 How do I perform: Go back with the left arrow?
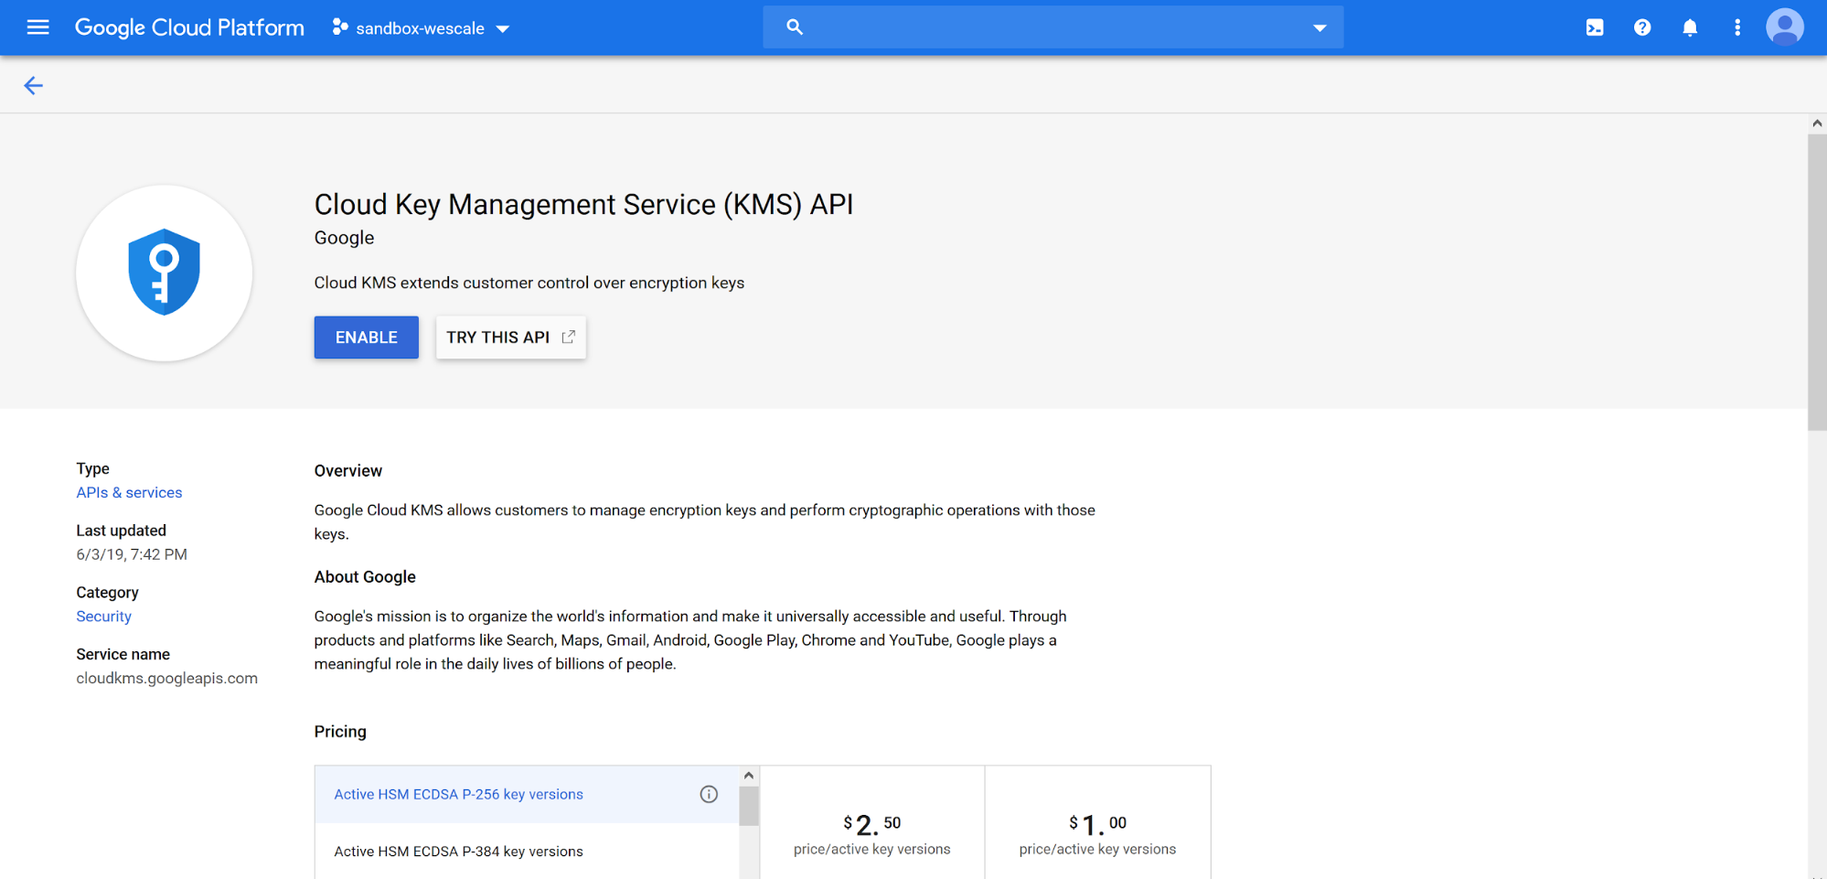pyautogui.click(x=33, y=85)
